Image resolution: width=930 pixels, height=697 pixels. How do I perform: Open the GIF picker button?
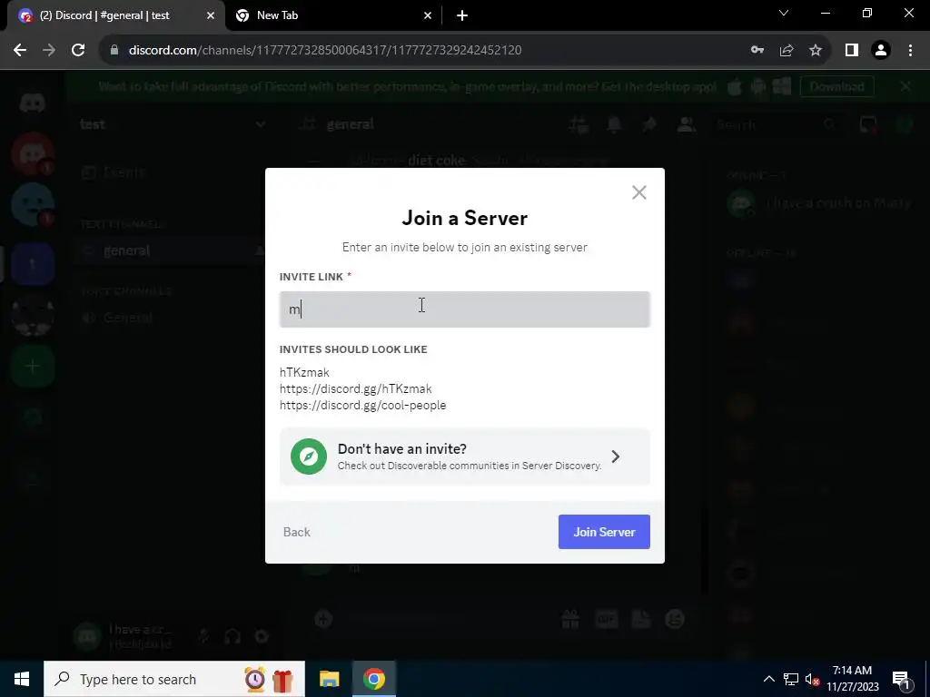click(606, 619)
